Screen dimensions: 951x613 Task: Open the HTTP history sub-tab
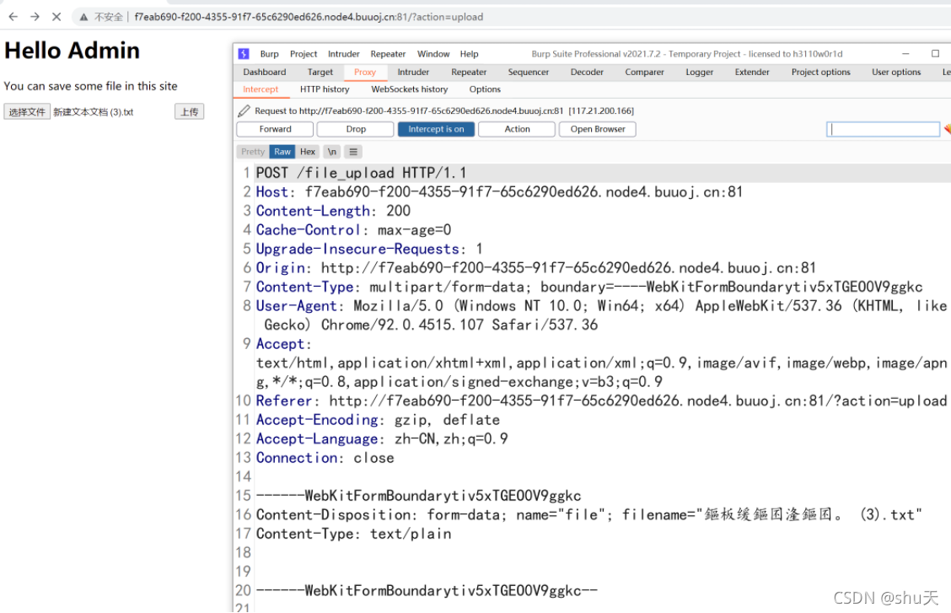click(325, 89)
